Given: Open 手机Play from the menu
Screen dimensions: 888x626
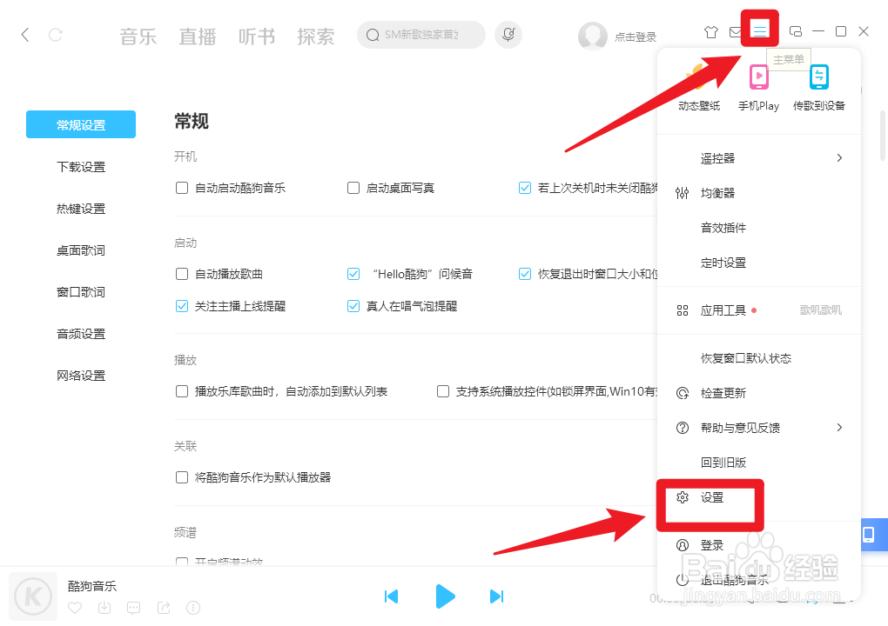Looking at the screenshot, I should tap(759, 88).
